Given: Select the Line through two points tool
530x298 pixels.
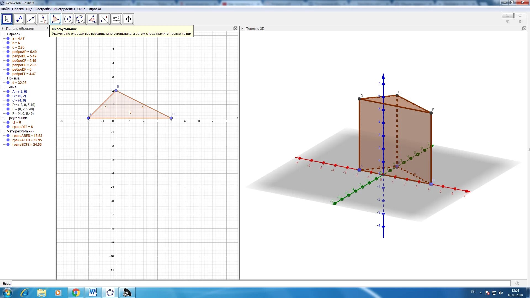Looking at the screenshot, I should (x=31, y=19).
